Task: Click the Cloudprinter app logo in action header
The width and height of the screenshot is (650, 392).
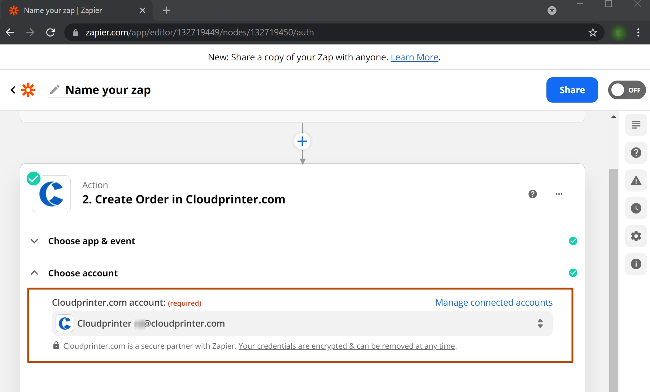Action: pyautogui.click(x=51, y=194)
